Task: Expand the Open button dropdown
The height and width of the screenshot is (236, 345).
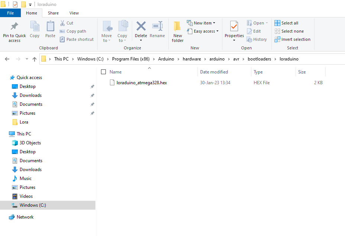Action: tap(267, 23)
